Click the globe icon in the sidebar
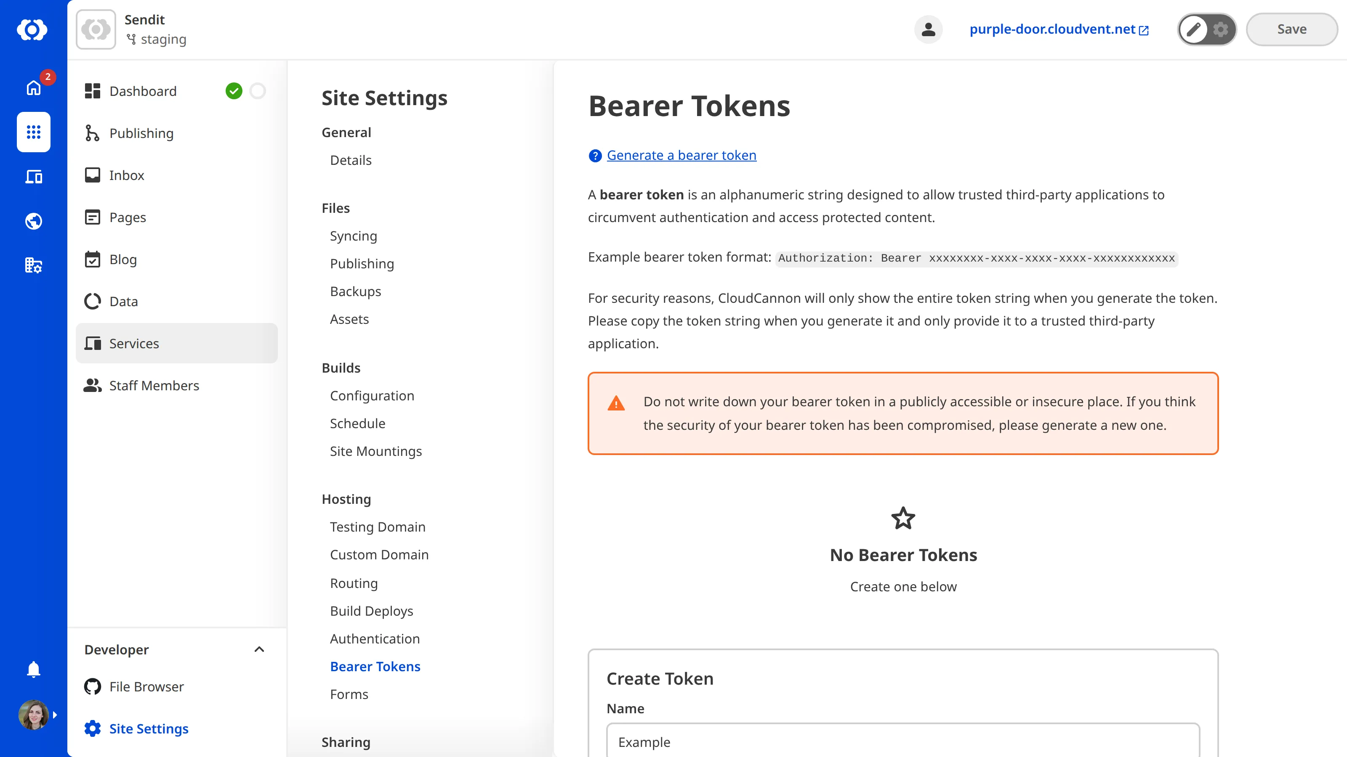Viewport: 1347px width, 757px height. pos(33,220)
